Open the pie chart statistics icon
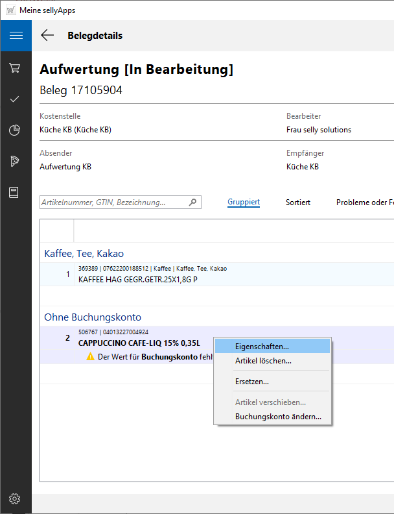This screenshot has height=514, width=394. point(16,130)
